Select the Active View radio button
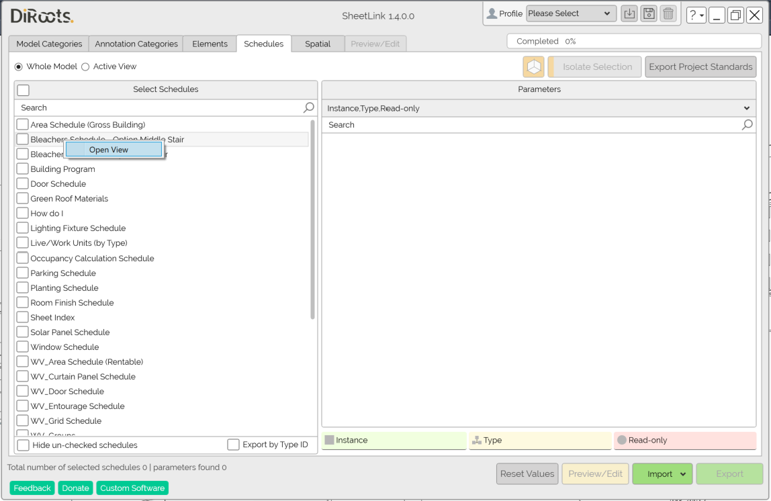 click(x=85, y=66)
